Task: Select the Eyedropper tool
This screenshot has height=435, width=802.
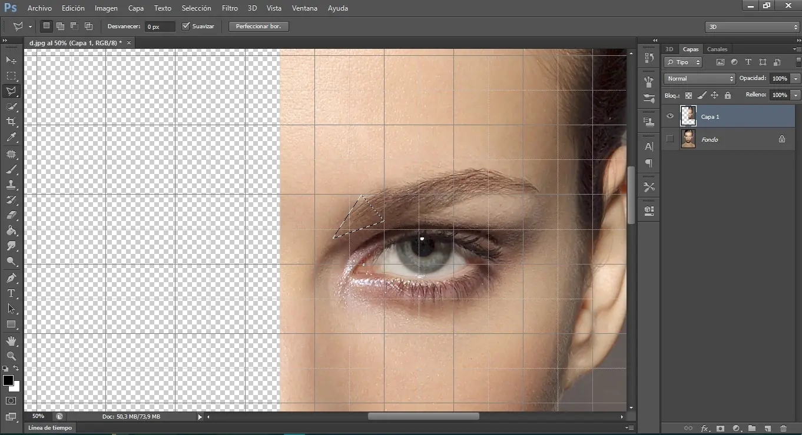Action: tap(11, 138)
